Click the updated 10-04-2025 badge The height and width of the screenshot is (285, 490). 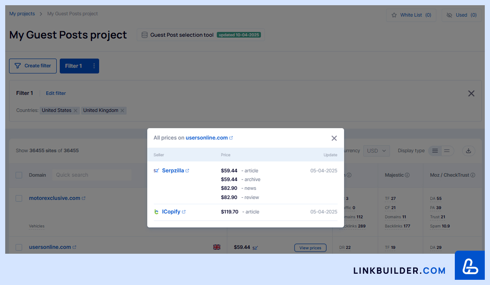239,35
